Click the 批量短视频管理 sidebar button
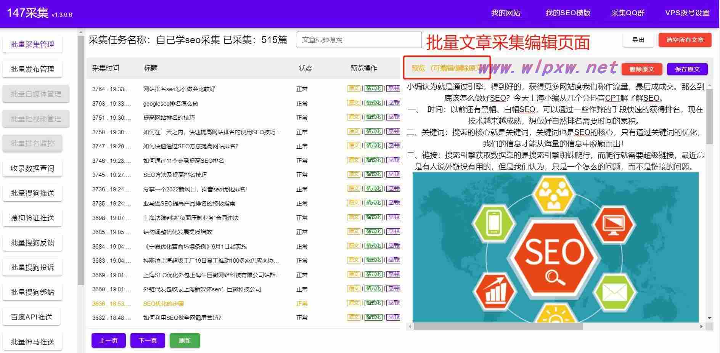The image size is (720, 353). pyautogui.click(x=36, y=119)
